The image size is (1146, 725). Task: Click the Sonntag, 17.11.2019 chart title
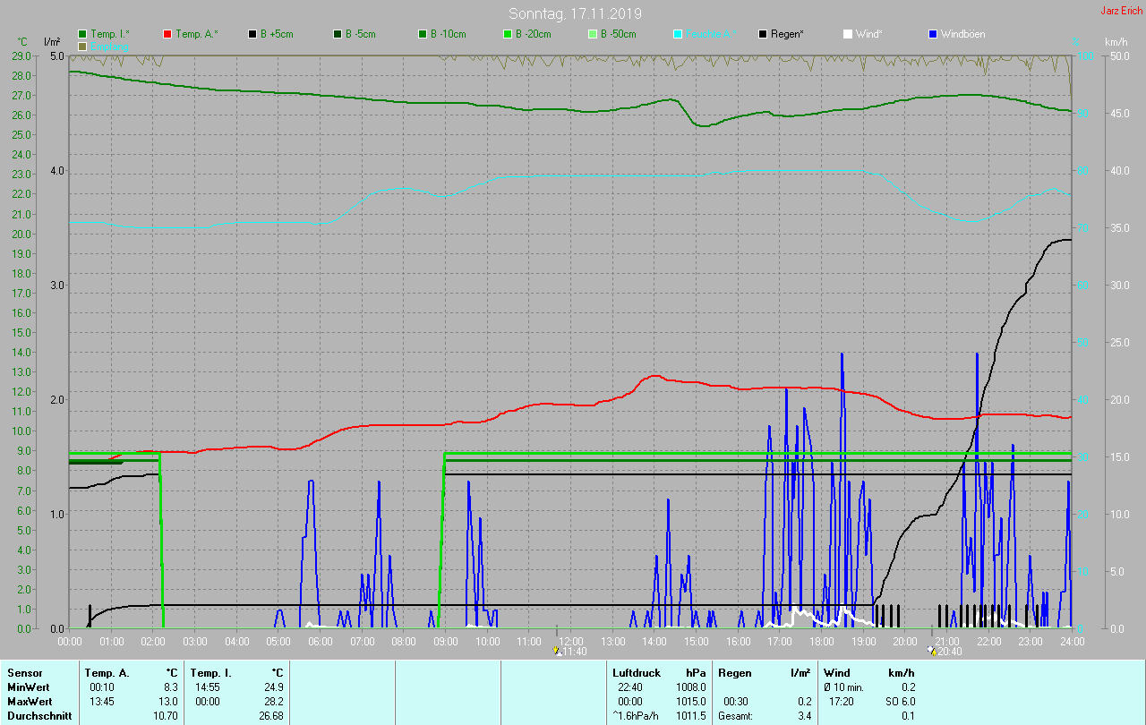coord(575,13)
